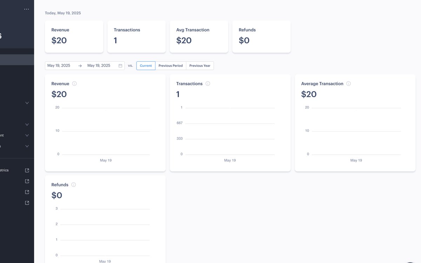This screenshot has width=421, height=263.
Task: Switch comparison to Previous Period
Action: coord(171,66)
